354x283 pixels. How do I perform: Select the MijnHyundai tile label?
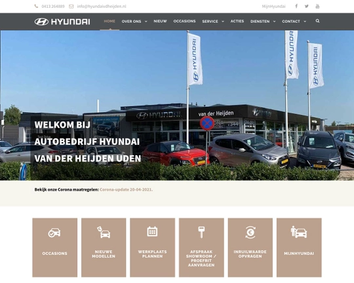tap(299, 254)
